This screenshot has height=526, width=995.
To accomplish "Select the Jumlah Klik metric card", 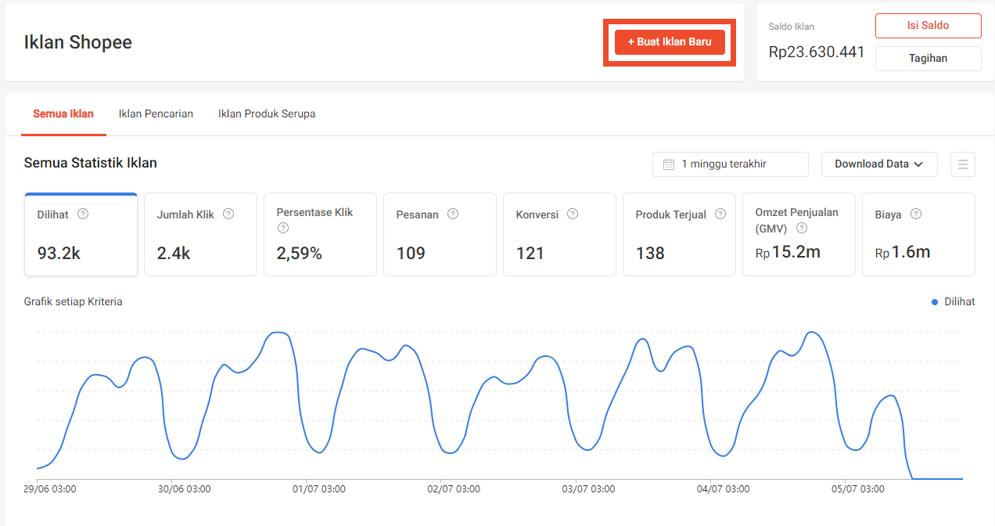I will click(201, 235).
